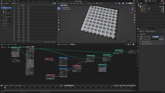Toggle viewport overlays icon
This screenshot has height=93, width=165.
click(x=123, y=3)
